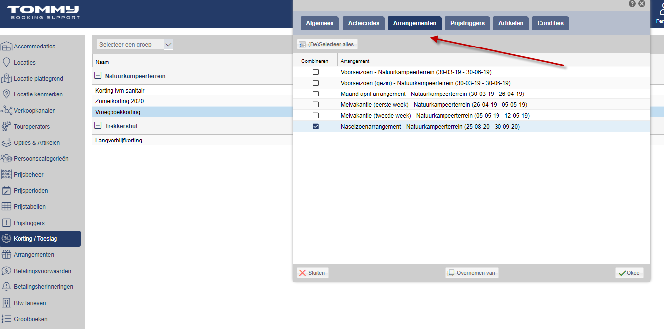Click the Accommodaties sidebar icon

click(x=6, y=47)
